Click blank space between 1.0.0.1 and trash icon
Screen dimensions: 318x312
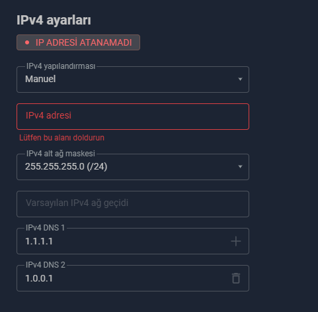tap(141, 278)
